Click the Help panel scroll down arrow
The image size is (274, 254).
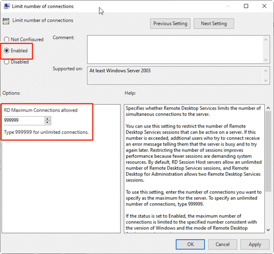[268, 230]
